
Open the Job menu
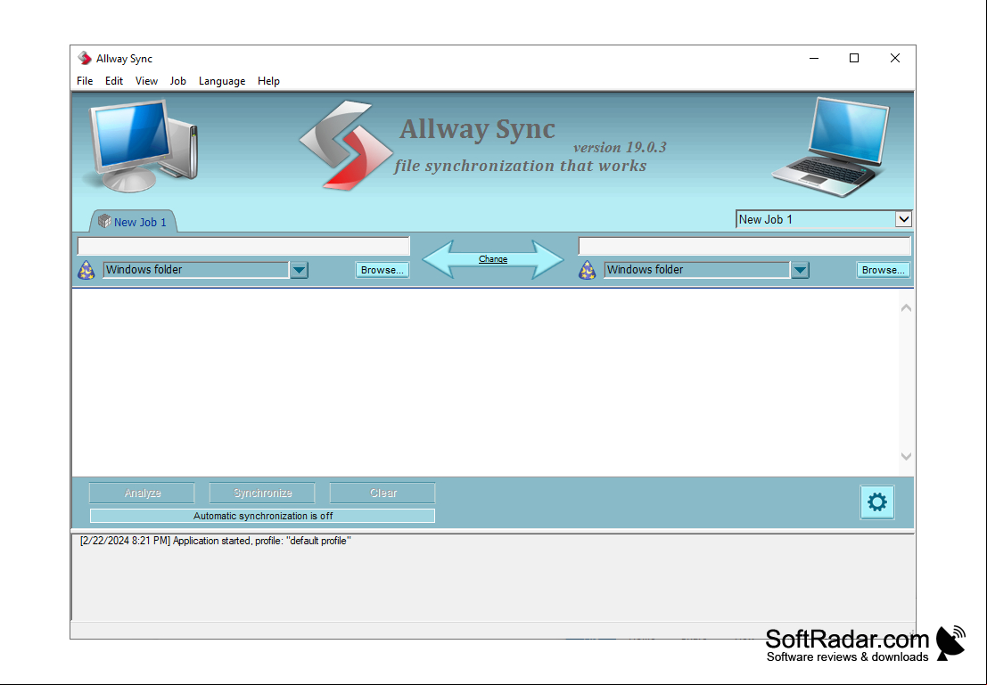[178, 81]
